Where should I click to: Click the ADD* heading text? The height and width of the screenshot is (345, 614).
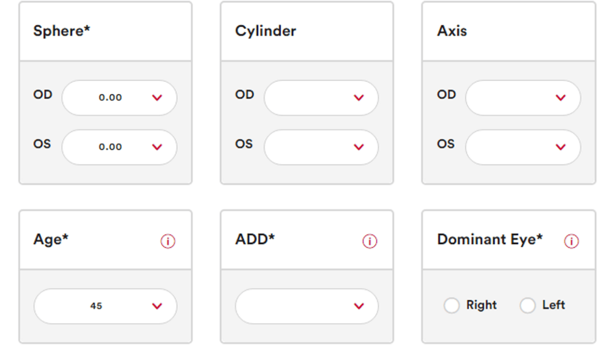(255, 239)
